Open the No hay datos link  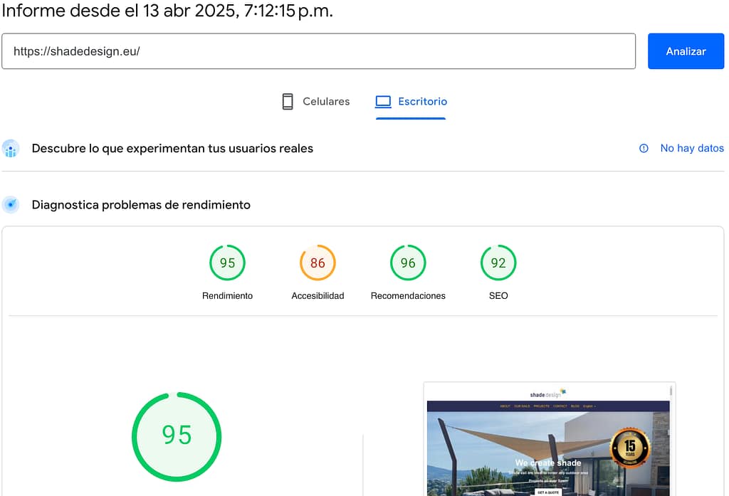click(691, 149)
